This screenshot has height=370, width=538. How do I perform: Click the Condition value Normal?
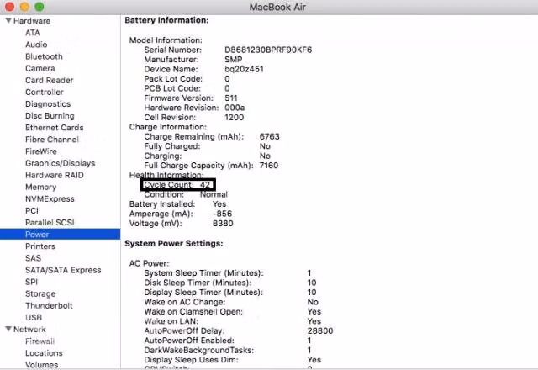pos(214,194)
